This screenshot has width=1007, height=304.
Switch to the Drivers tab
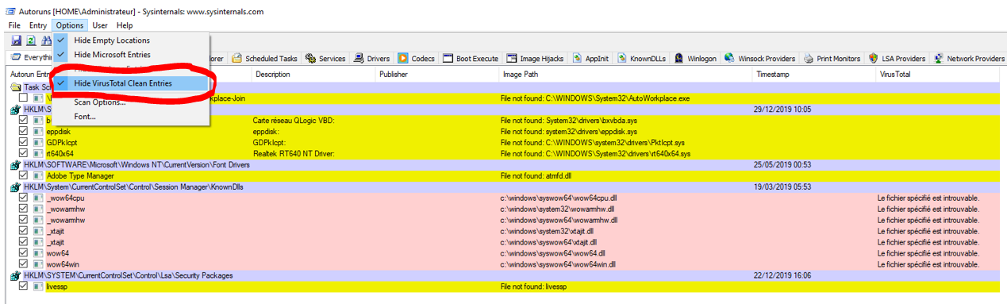[372, 58]
